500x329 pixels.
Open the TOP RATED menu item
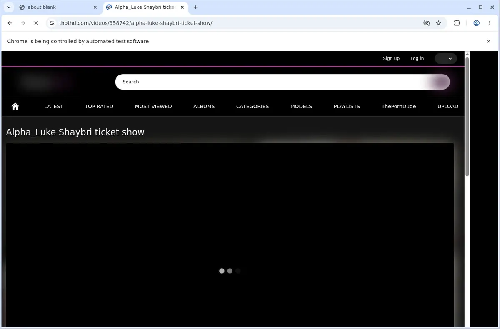point(99,107)
